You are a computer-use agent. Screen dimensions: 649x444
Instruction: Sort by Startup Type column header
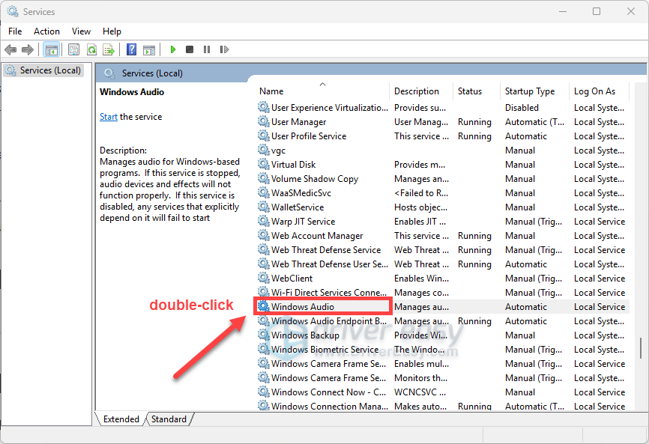(530, 91)
